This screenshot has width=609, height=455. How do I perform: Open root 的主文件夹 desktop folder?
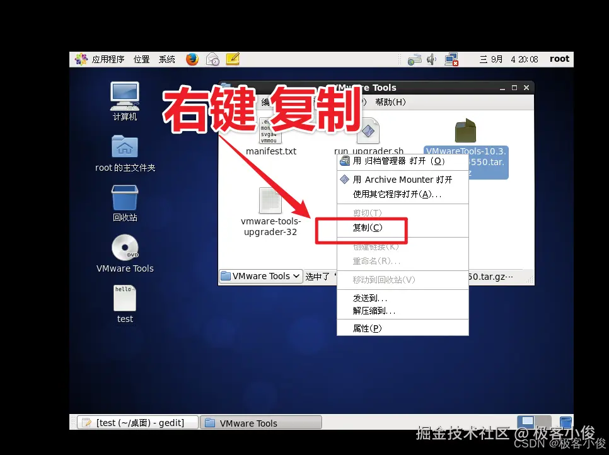pyautogui.click(x=125, y=153)
